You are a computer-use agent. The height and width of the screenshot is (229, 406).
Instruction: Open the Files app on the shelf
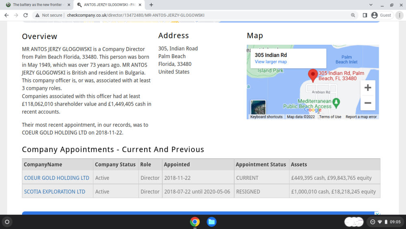click(x=212, y=222)
